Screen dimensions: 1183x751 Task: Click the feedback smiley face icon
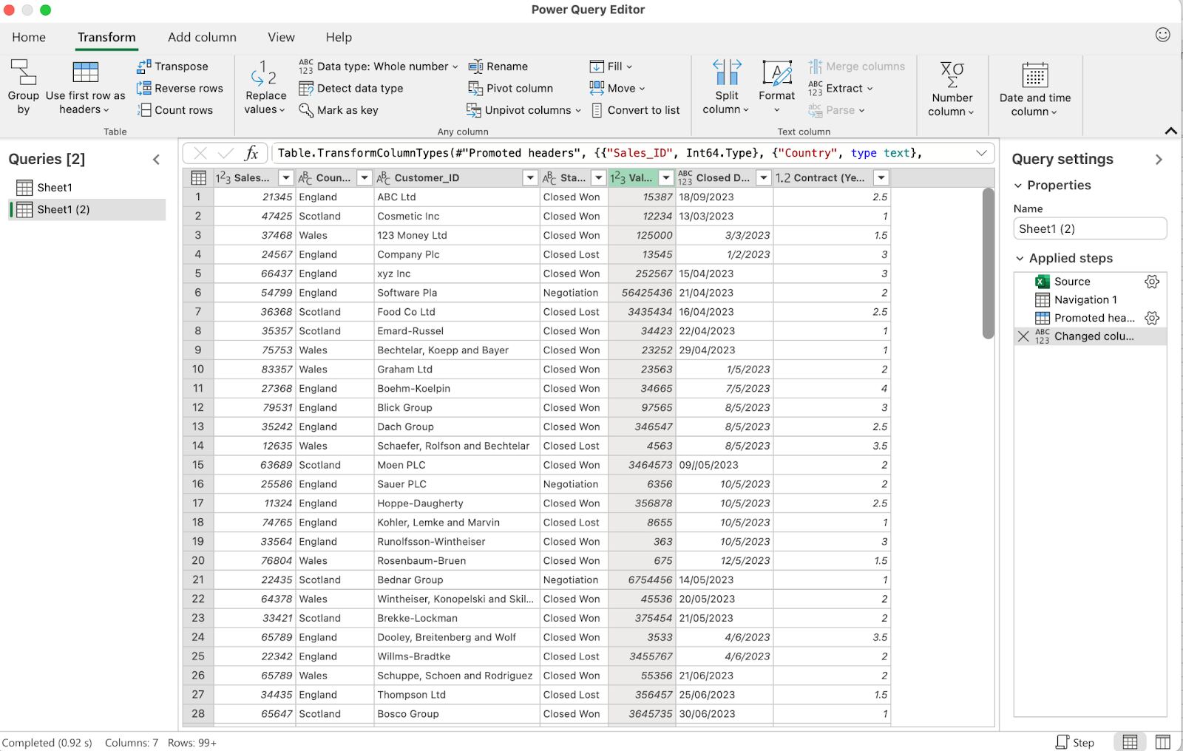(1162, 35)
